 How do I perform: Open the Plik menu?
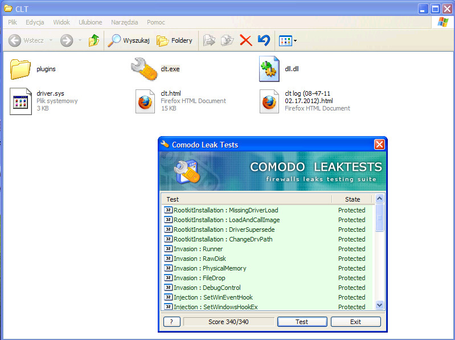pos(13,22)
